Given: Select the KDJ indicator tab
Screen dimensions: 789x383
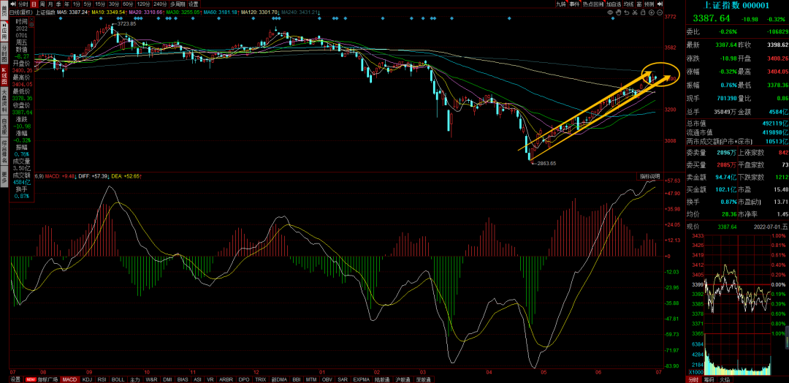Looking at the screenshot, I should pos(87,379).
